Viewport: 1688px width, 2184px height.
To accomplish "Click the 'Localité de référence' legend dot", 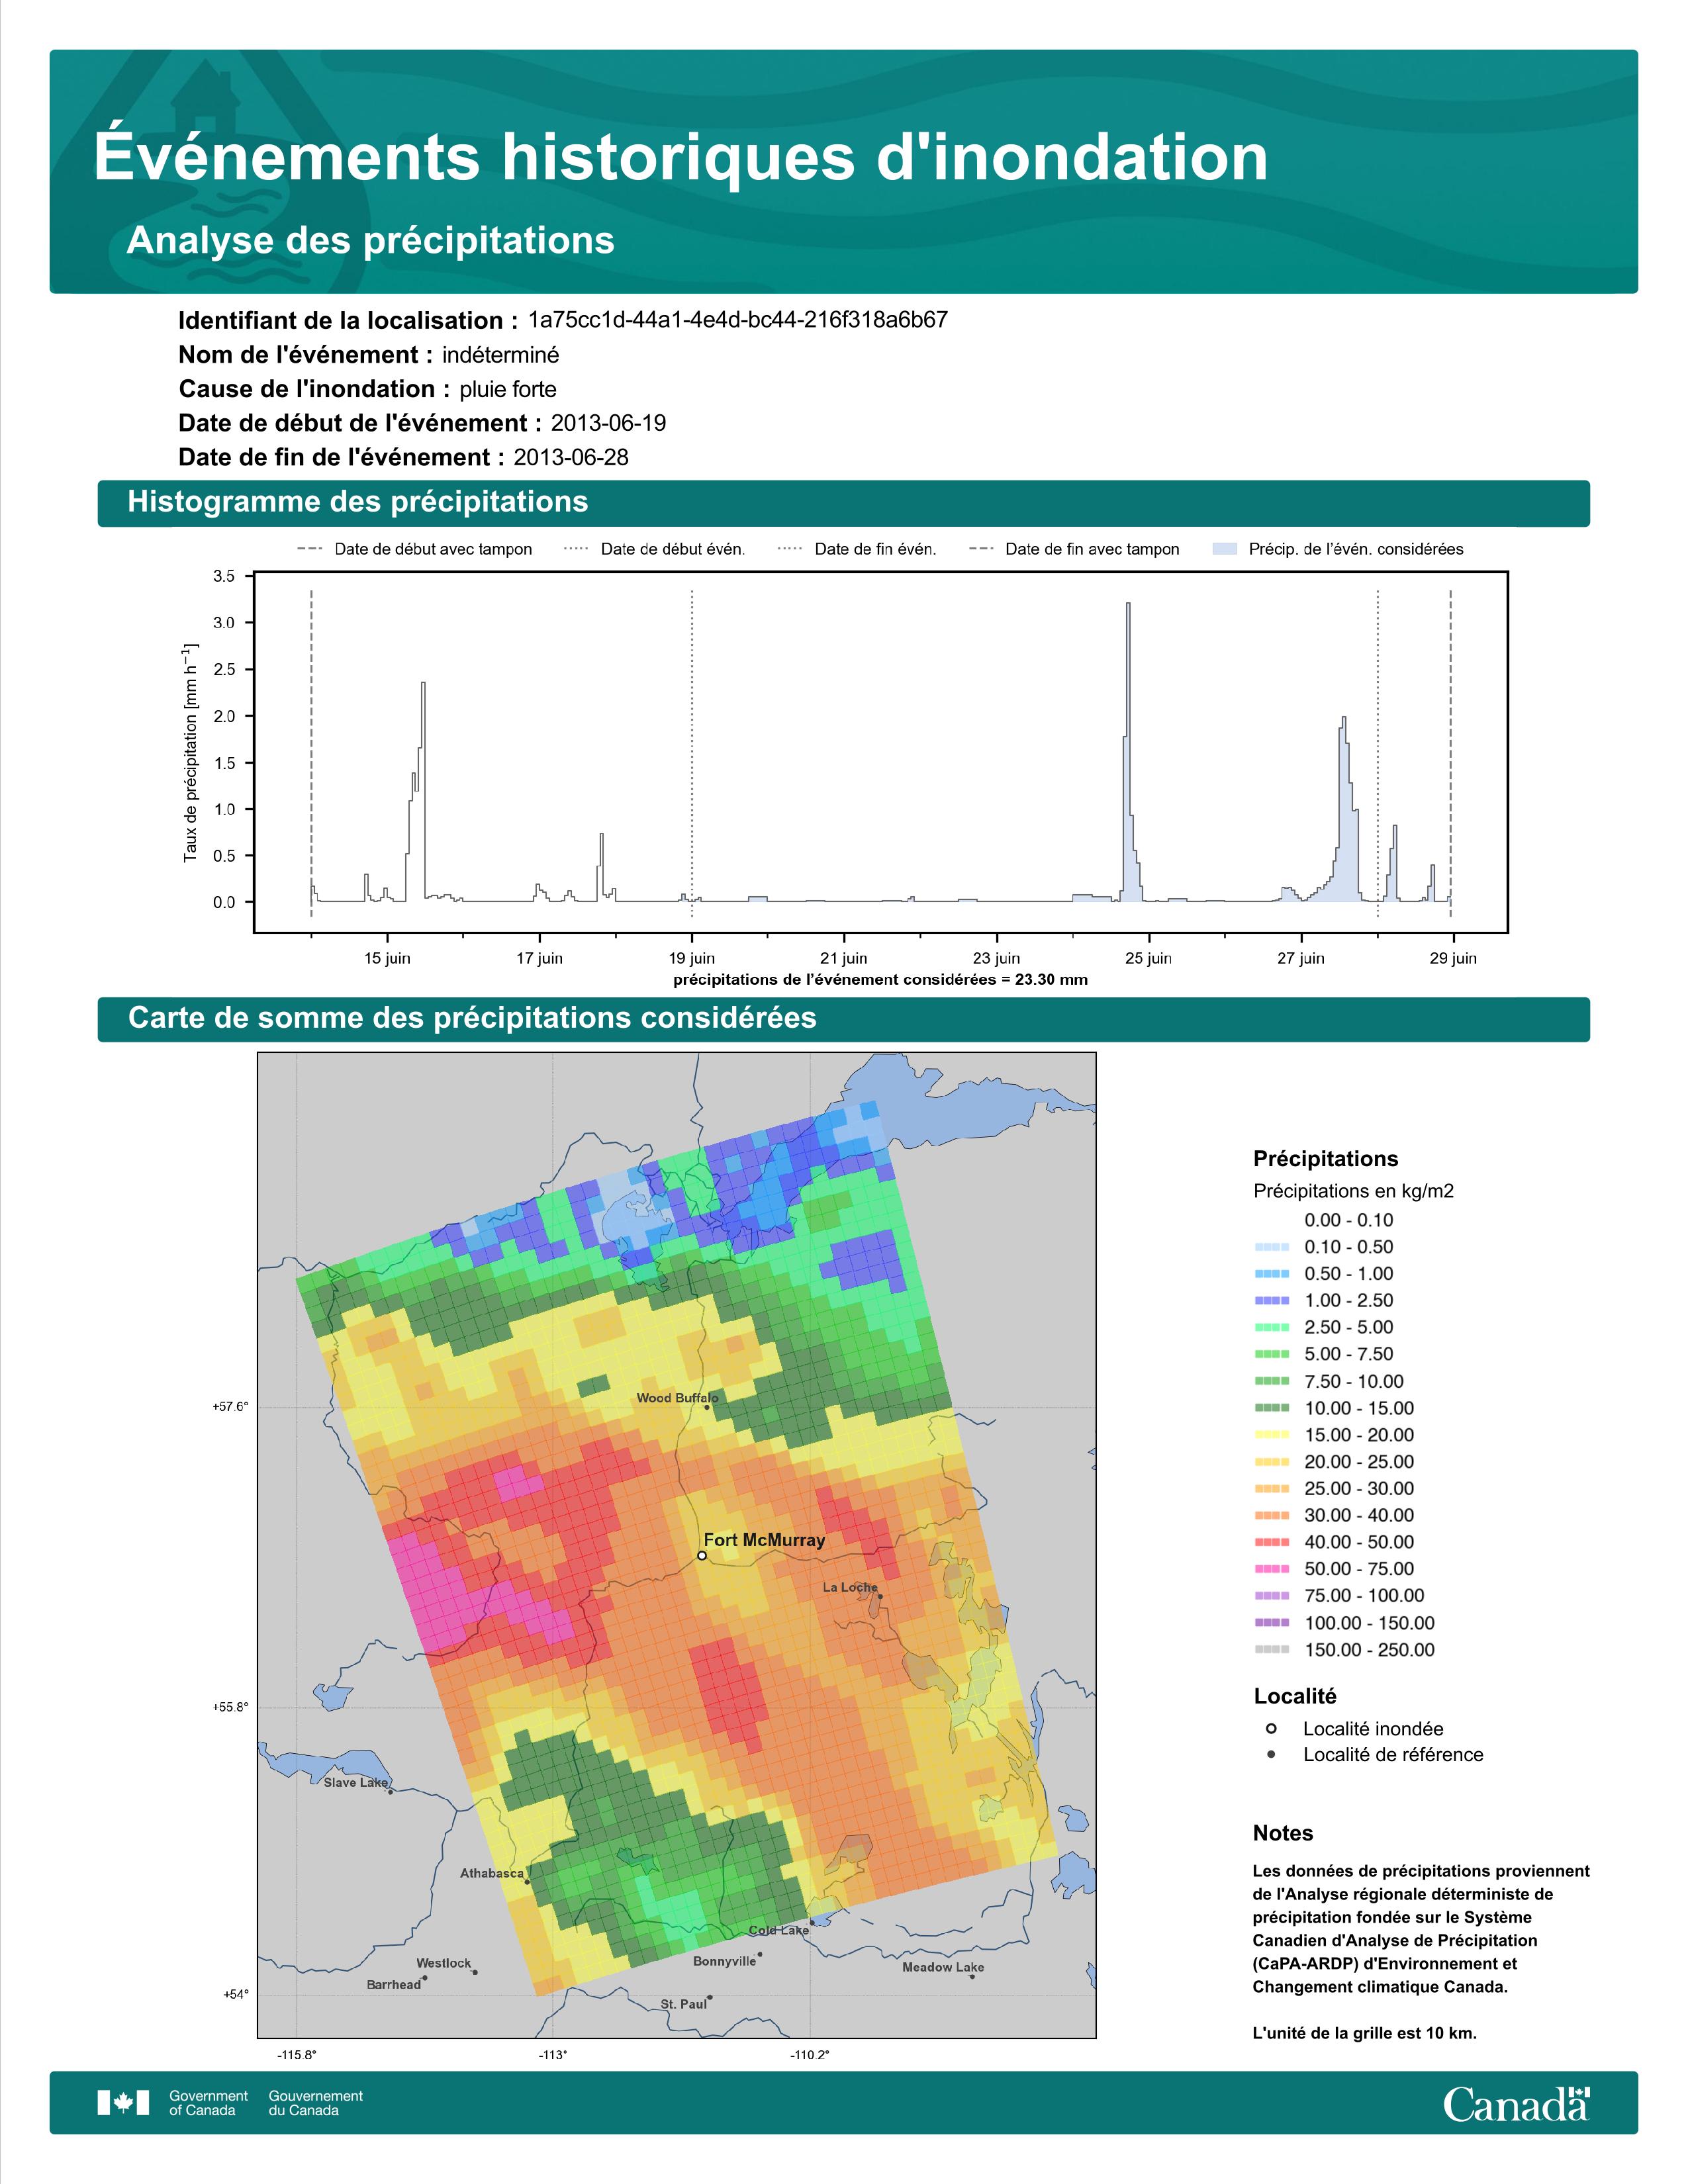I will coord(1271,1754).
